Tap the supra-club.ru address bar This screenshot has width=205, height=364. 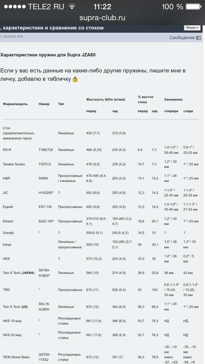(102, 18)
